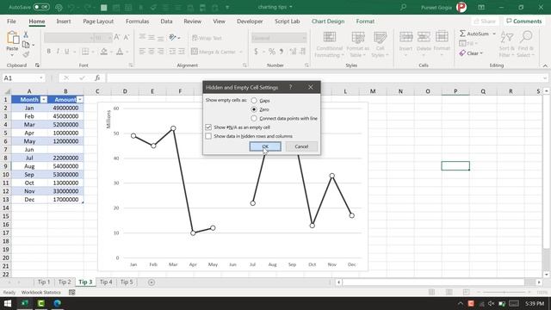
Task: Open Format as Table
Action: point(358,45)
